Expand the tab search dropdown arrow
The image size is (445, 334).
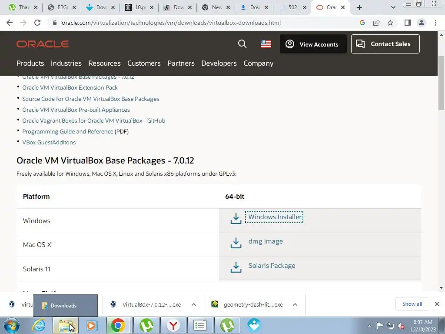(x=393, y=7)
